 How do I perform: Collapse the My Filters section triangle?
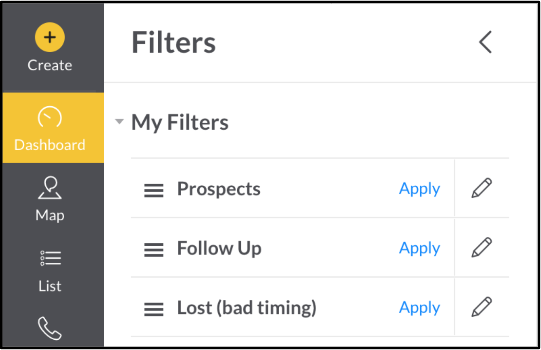point(119,121)
